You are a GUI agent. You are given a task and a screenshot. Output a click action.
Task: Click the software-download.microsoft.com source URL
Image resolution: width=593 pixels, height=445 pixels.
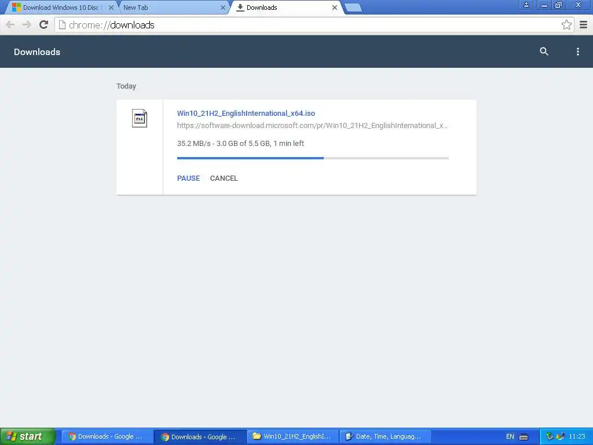[x=312, y=126]
